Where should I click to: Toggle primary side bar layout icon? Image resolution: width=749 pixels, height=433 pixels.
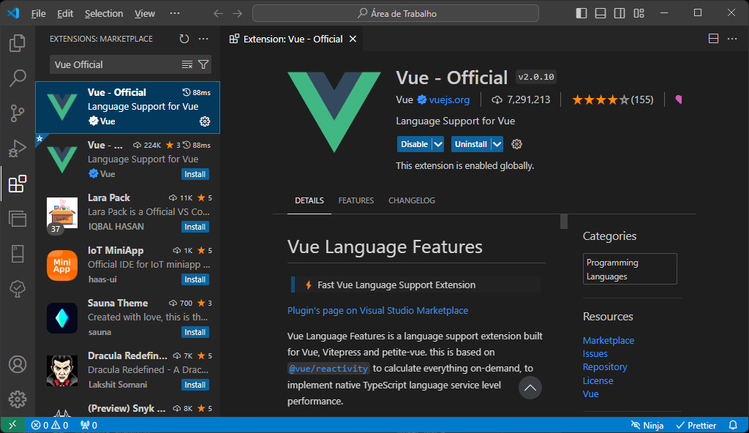click(x=581, y=13)
